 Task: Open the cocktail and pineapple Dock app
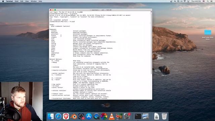[119, 116]
